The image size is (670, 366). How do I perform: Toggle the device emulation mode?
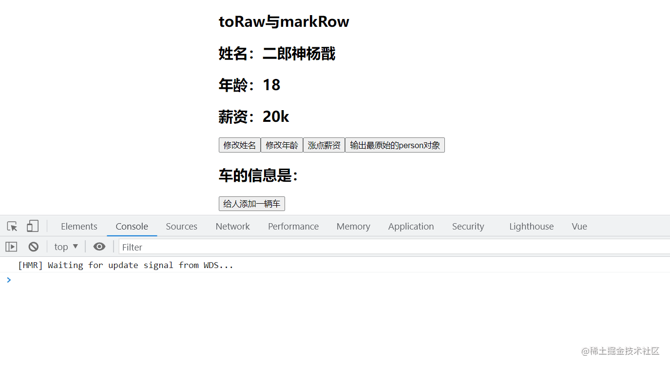coord(32,226)
